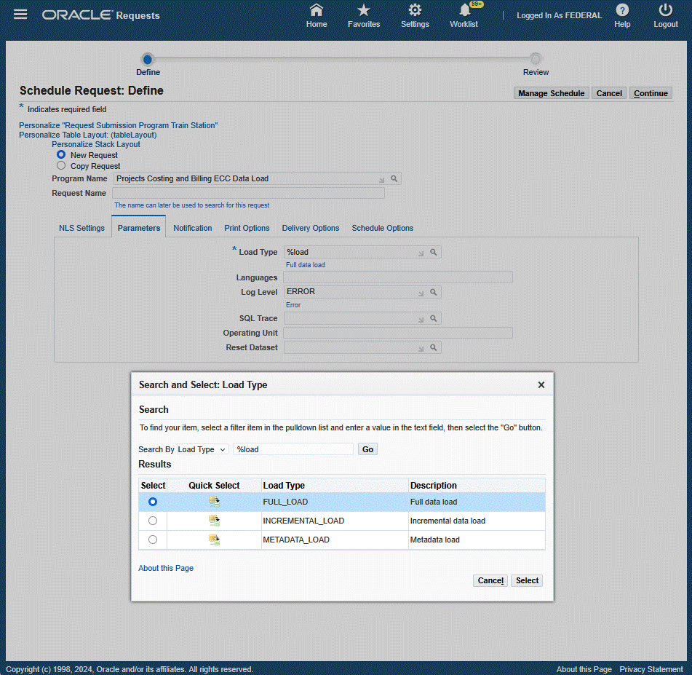Switch to Notification tab
Image resolution: width=692 pixels, height=675 pixels.
(192, 228)
